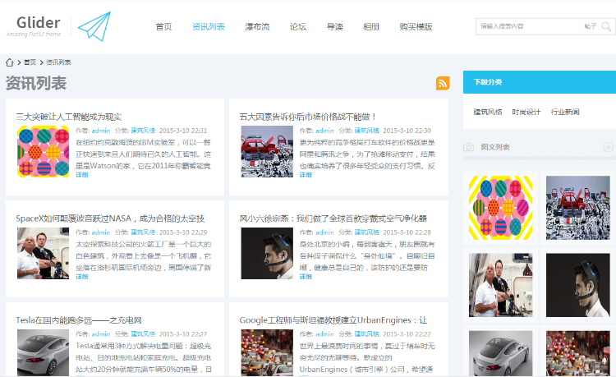Open the 行业新闻 subcategory

(x=565, y=112)
